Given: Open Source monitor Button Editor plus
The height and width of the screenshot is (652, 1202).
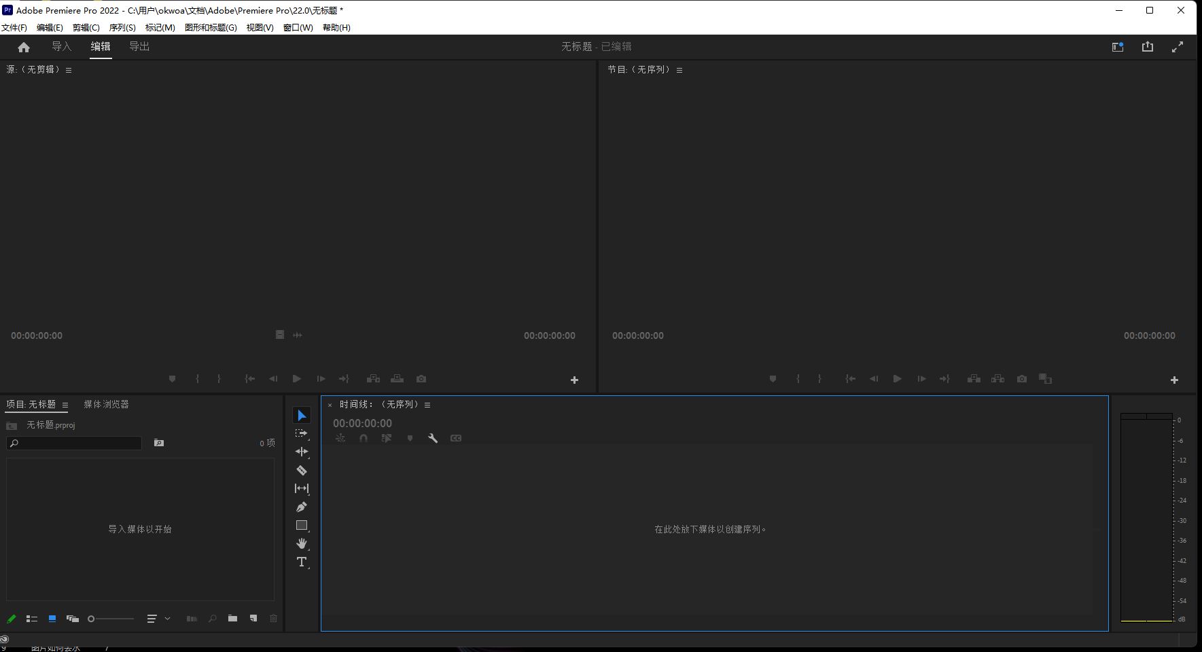Looking at the screenshot, I should 574,380.
